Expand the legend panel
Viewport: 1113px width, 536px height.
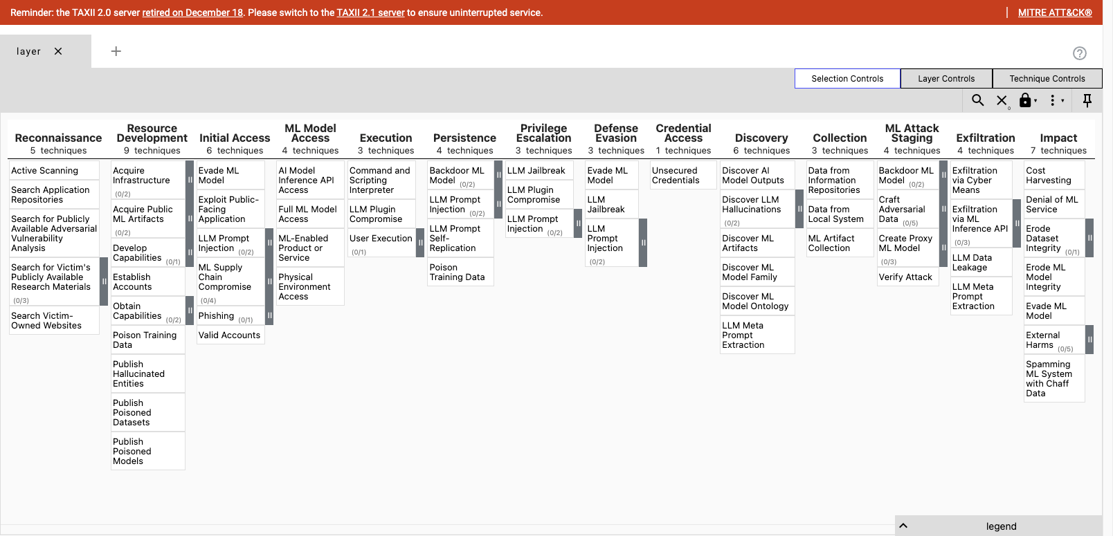coord(903,526)
